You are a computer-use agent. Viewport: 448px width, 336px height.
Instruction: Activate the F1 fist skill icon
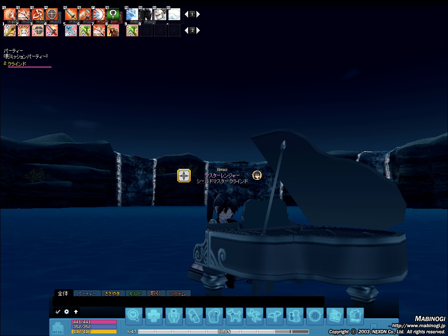[10, 14]
